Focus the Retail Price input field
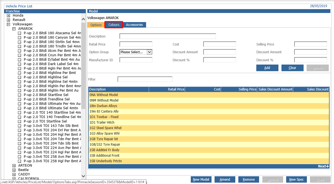This screenshot has width=334, height=184. pyautogui.click(x=136, y=44)
